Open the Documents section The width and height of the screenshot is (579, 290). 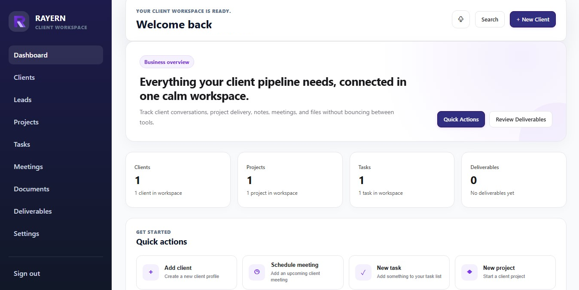click(x=56, y=189)
